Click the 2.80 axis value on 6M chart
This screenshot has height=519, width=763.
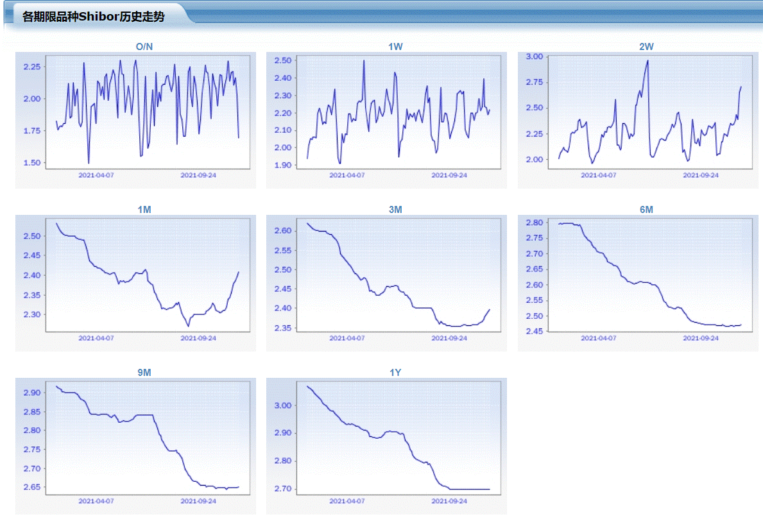coord(535,222)
